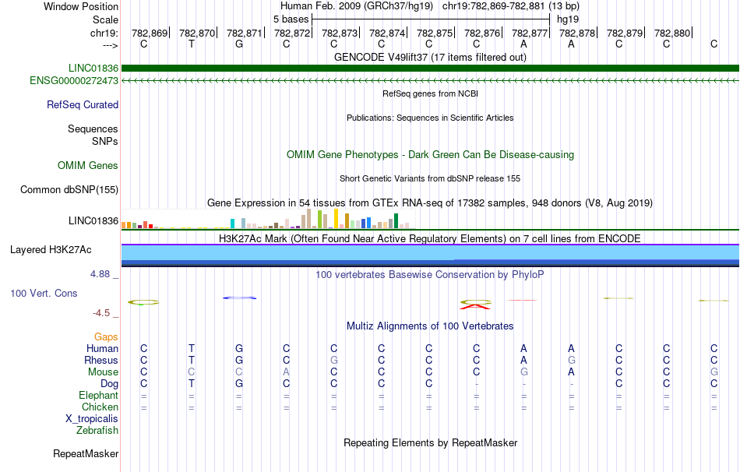Click the Sequences publications track label
The height and width of the screenshot is (472, 740).
click(93, 129)
